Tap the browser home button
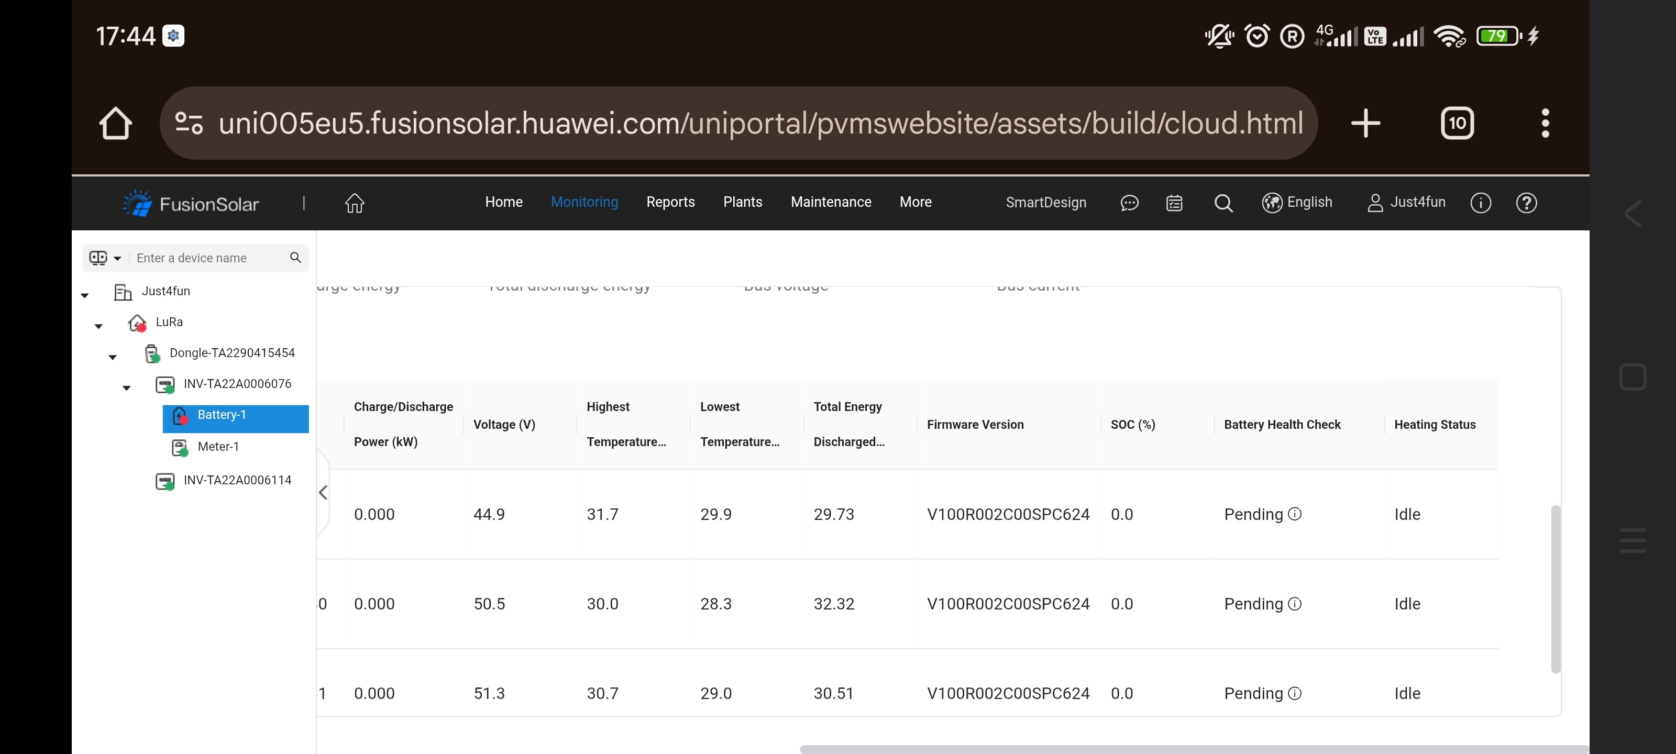Screen dimensions: 1676x754 [x=116, y=123]
